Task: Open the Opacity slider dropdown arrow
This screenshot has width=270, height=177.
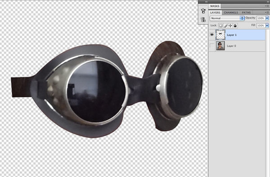Action: (267, 18)
